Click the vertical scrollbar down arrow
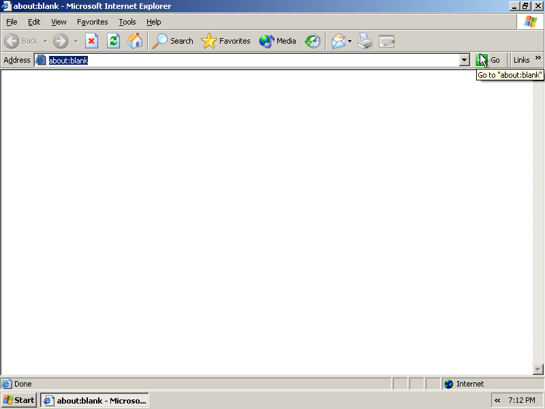 pyautogui.click(x=538, y=369)
